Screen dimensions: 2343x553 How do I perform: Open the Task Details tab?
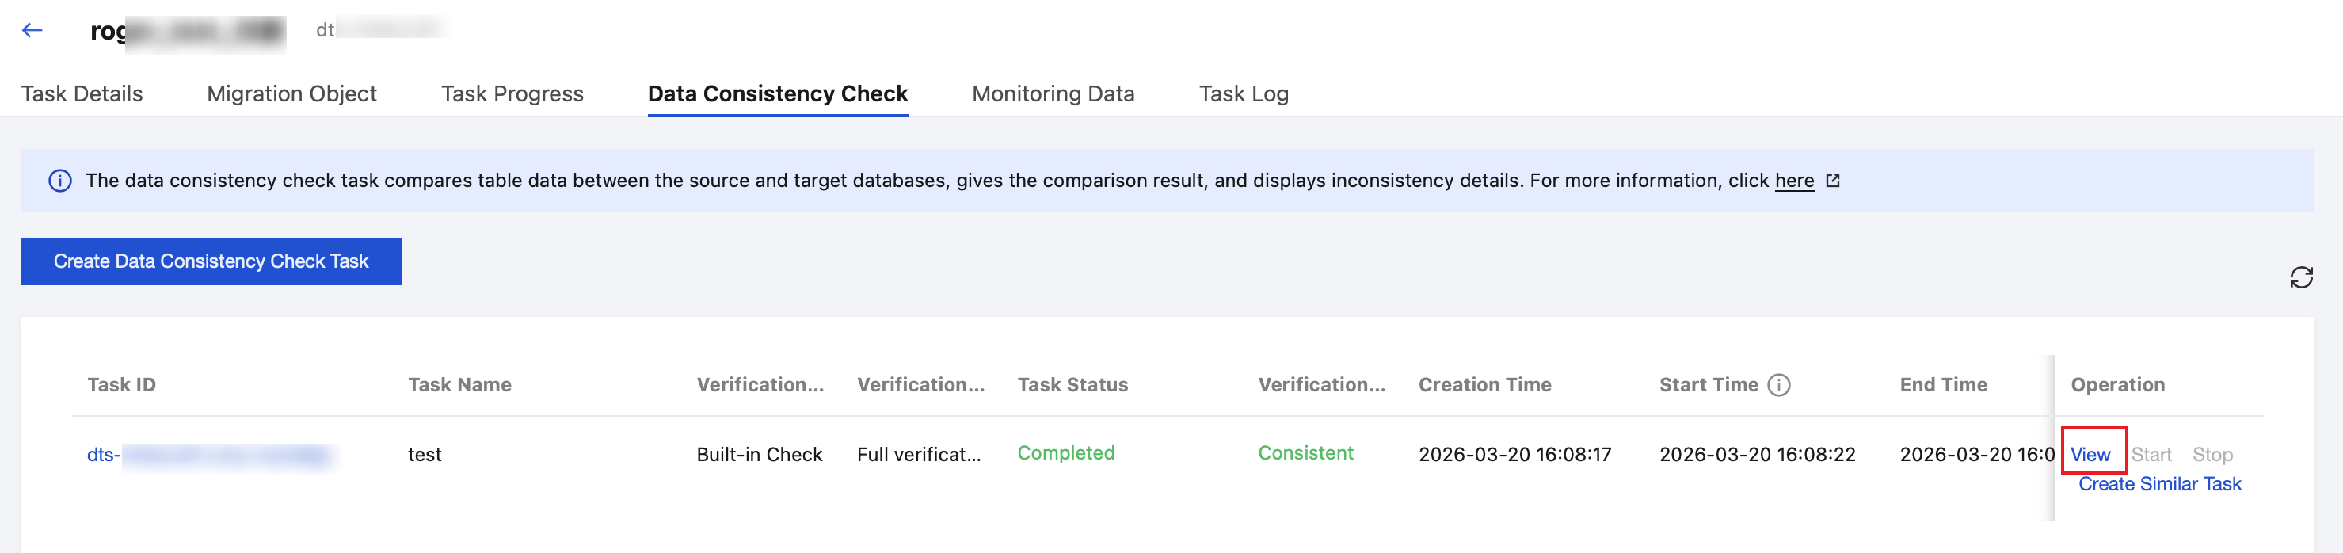(x=82, y=93)
